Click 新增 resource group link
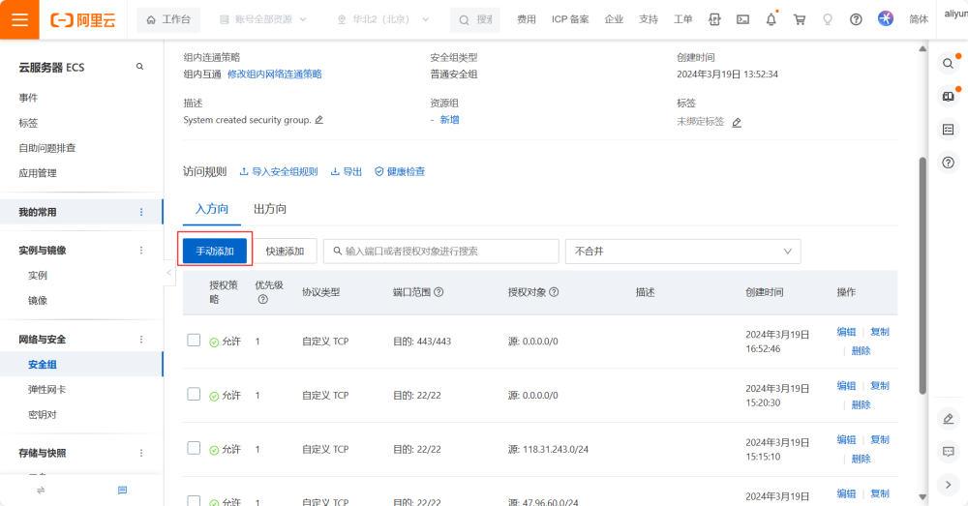 coord(449,120)
